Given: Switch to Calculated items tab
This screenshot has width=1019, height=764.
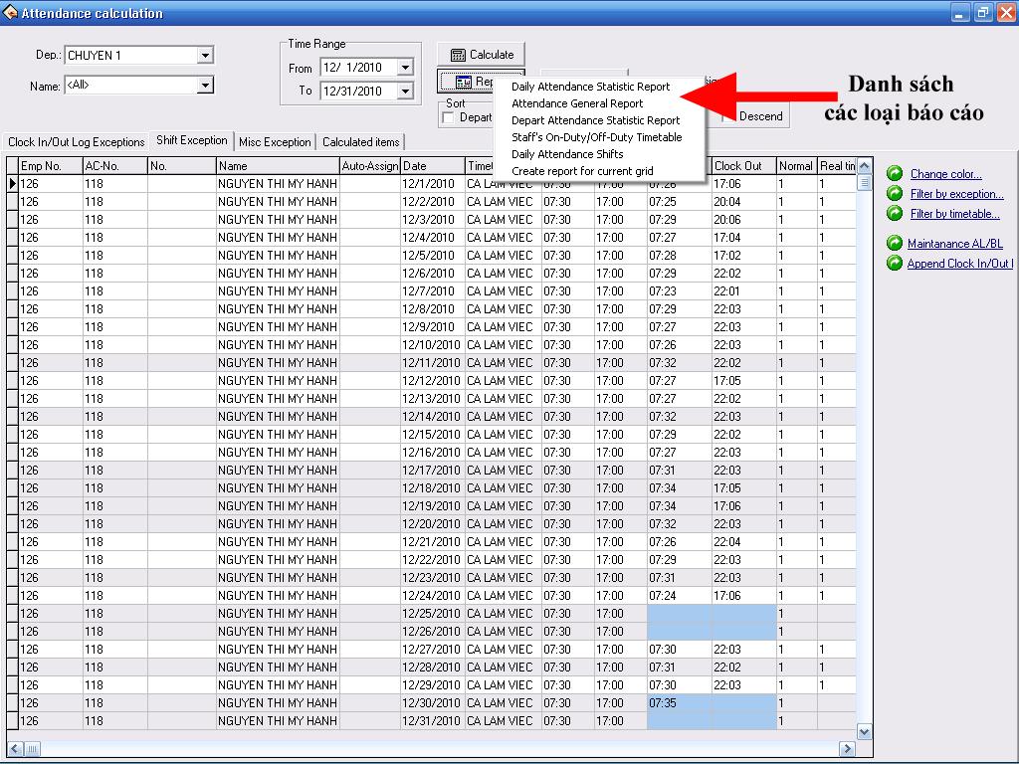Looking at the screenshot, I should [x=360, y=141].
